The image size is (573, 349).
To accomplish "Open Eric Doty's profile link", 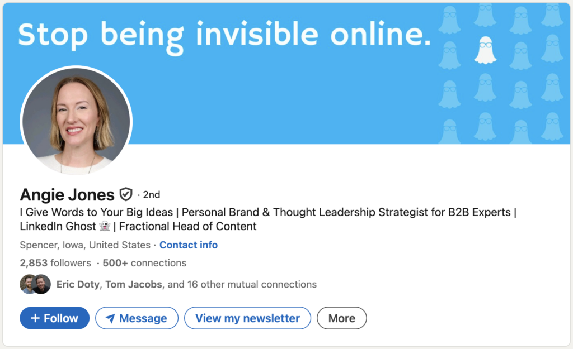I will tap(78, 285).
